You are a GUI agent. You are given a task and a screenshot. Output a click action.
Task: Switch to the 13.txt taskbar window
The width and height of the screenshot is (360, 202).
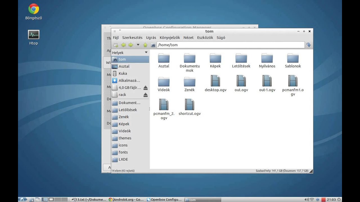coord(89,199)
